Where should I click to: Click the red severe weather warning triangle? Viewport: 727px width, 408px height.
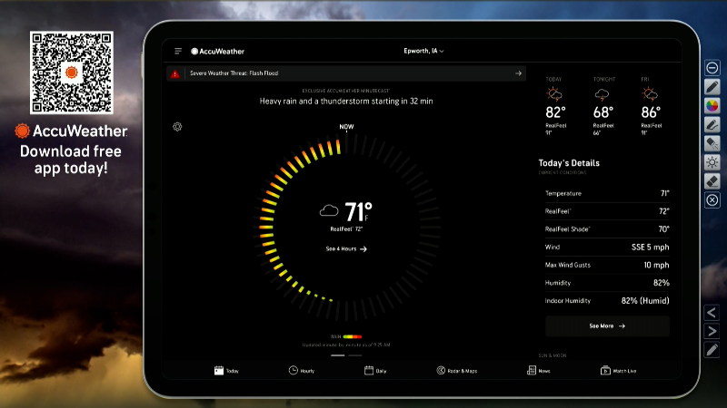[174, 73]
